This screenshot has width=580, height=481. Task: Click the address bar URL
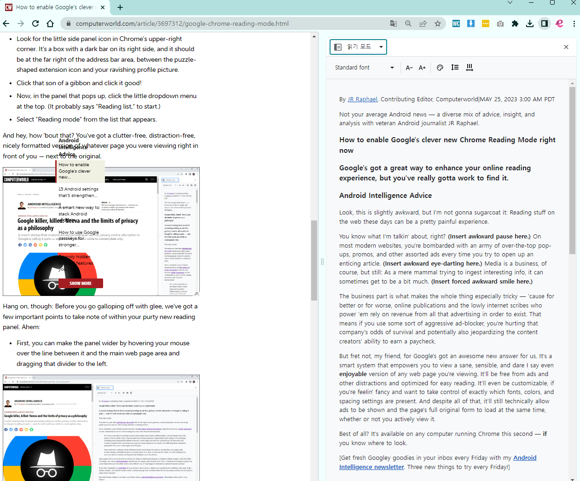click(x=182, y=23)
